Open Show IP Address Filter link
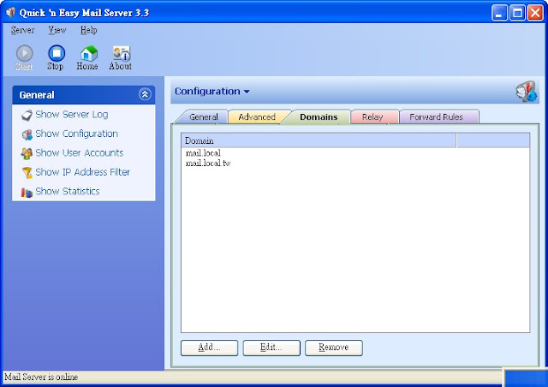 pyautogui.click(x=82, y=172)
